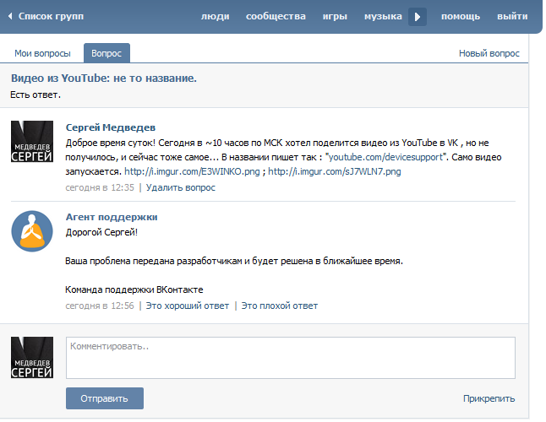Mark reply as Это хороший ответ
Screen dimensions: 546x422
(188, 306)
